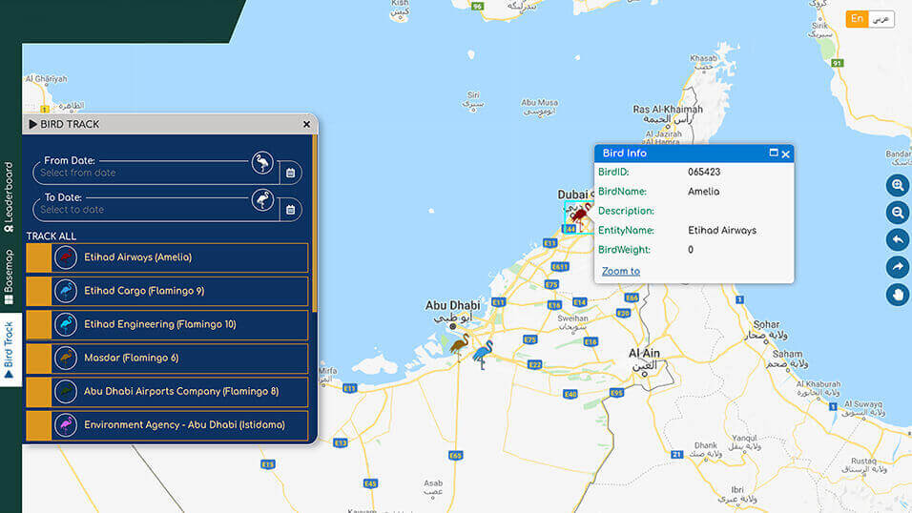Select Masdar (Flamingo 6) row text

point(132,358)
